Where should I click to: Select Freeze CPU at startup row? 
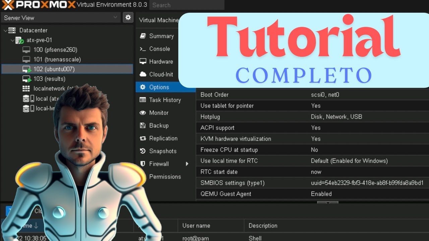click(x=312, y=150)
